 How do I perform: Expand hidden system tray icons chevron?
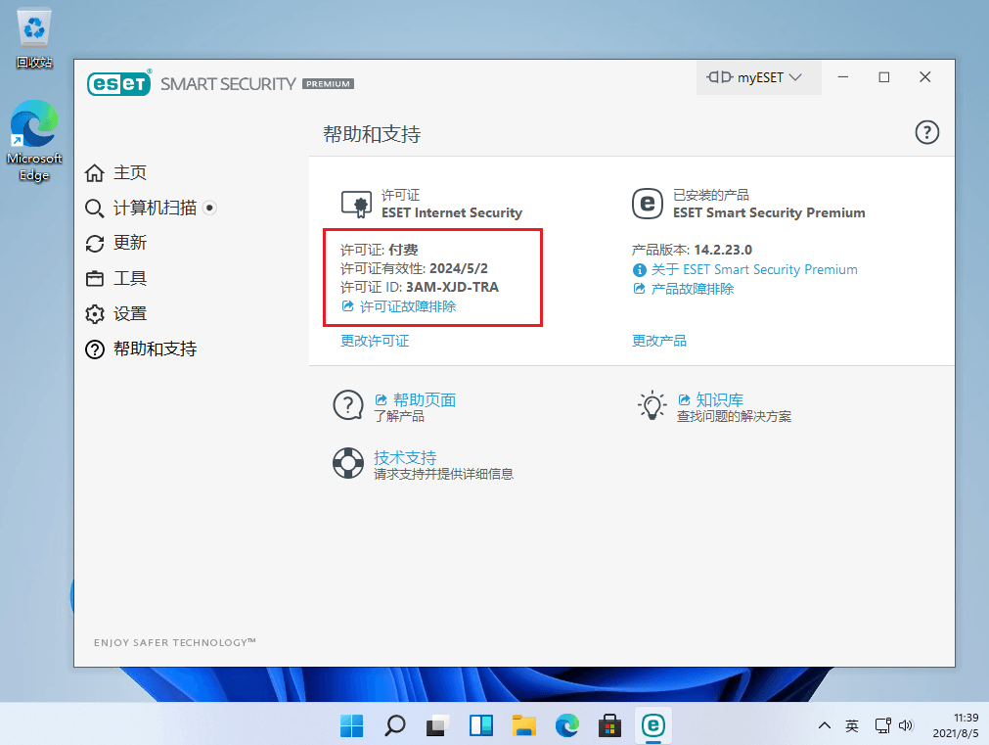tap(825, 725)
